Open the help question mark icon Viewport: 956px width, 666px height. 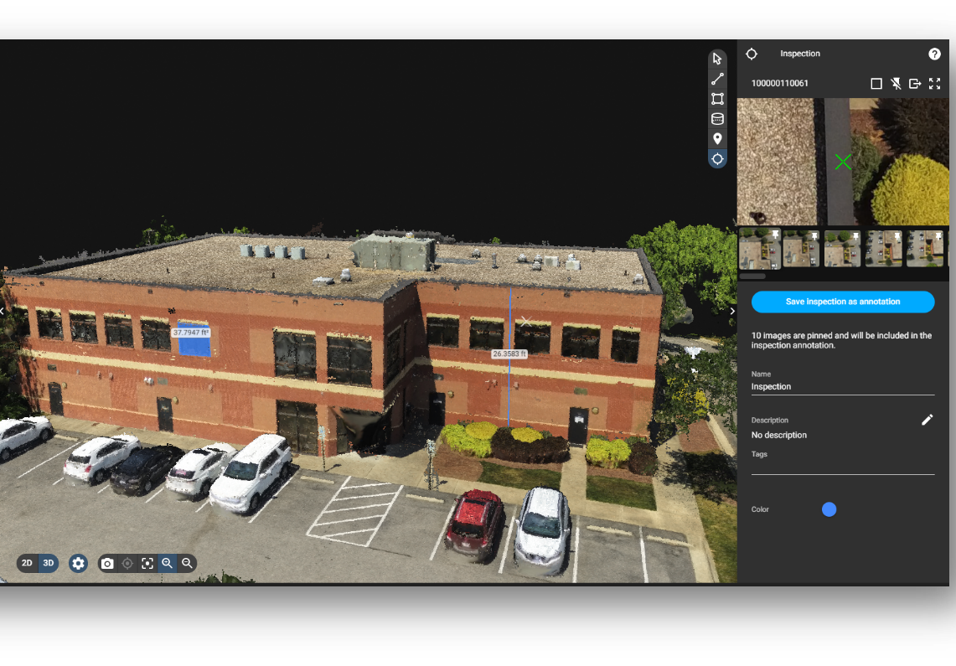point(934,54)
